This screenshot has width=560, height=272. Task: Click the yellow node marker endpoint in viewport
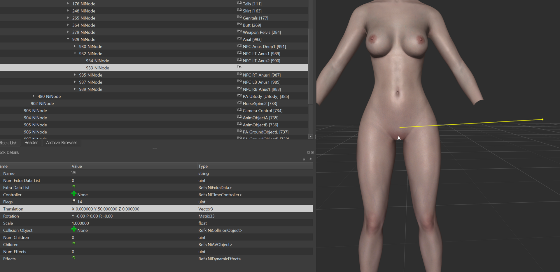pos(542,119)
